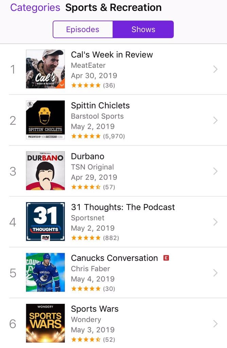Click the Sports Wars show title
Screen dimensions: 227x348
pyautogui.click(x=94, y=309)
